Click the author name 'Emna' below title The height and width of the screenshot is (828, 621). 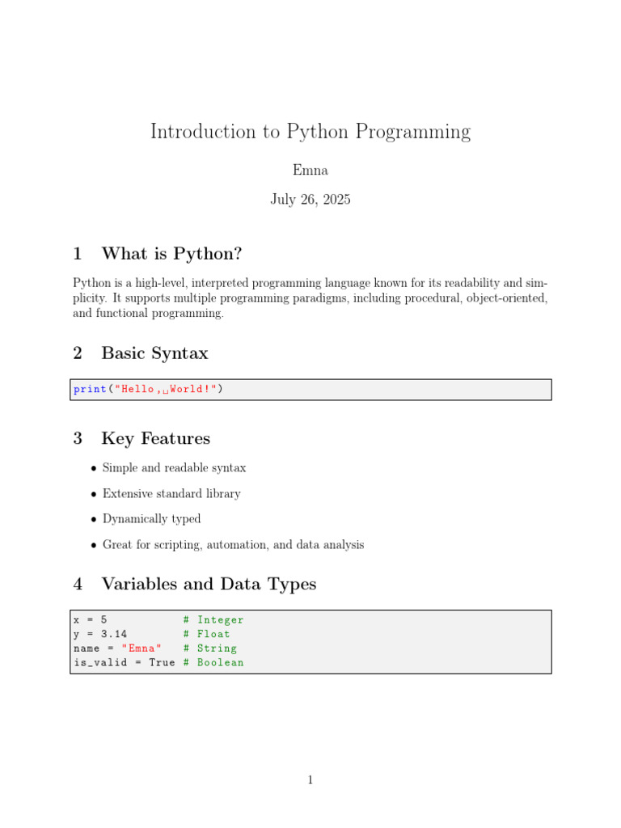(x=310, y=170)
